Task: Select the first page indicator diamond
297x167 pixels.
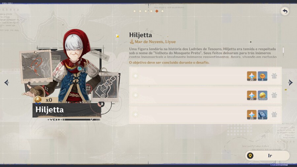Action: (x=135, y=11)
